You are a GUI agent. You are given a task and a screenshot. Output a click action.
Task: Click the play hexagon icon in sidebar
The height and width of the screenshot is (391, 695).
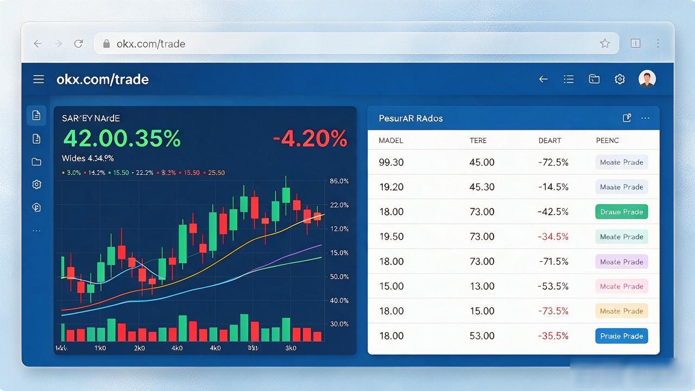click(x=36, y=207)
